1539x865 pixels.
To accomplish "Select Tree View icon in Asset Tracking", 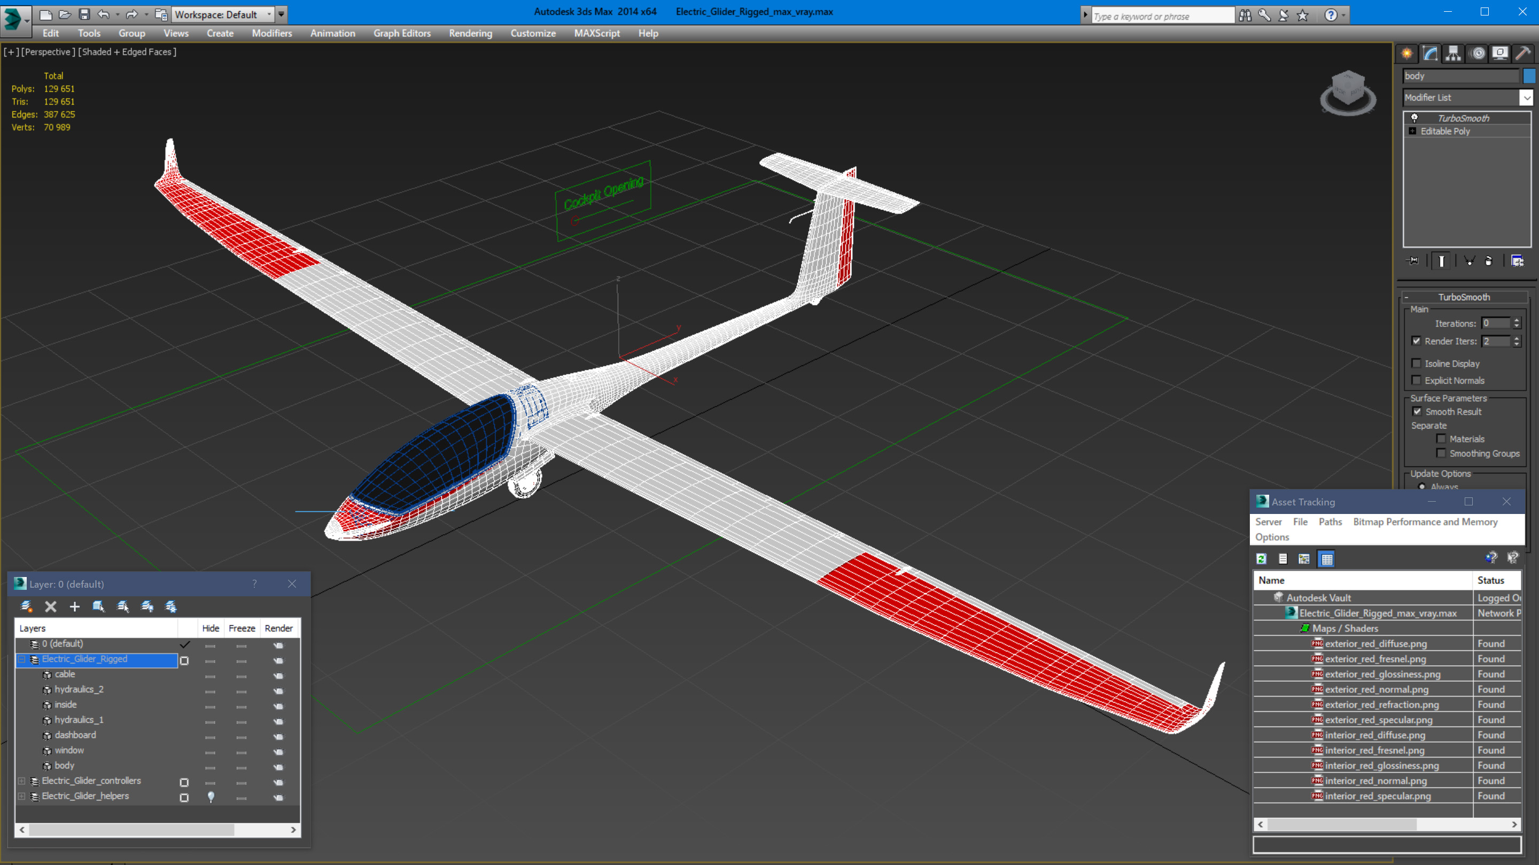I will tap(1304, 559).
